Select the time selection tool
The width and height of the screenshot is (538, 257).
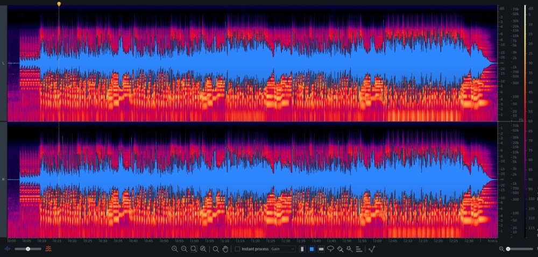click(x=302, y=249)
